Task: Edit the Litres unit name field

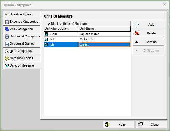Action: point(105,44)
